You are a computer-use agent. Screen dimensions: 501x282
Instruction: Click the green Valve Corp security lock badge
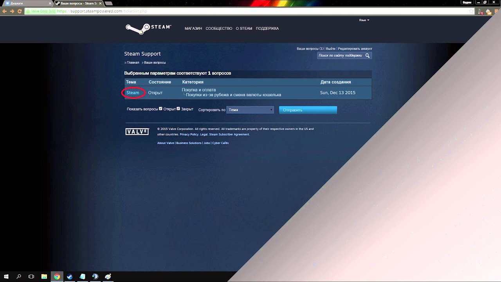click(x=40, y=11)
